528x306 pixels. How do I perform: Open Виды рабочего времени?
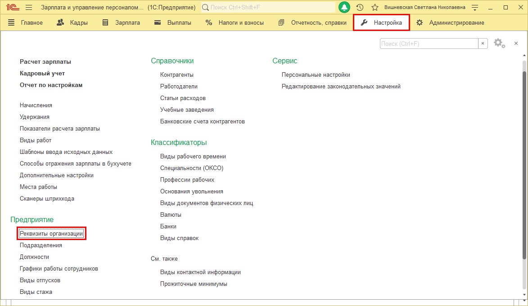(193, 156)
